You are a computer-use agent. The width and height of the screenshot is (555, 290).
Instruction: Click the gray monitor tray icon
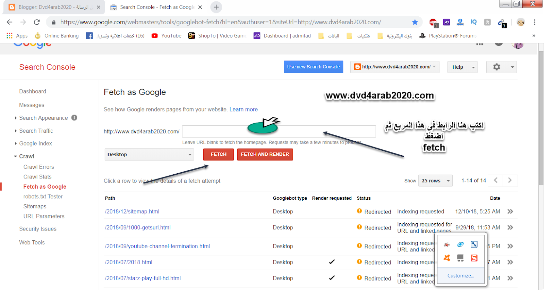(460, 258)
